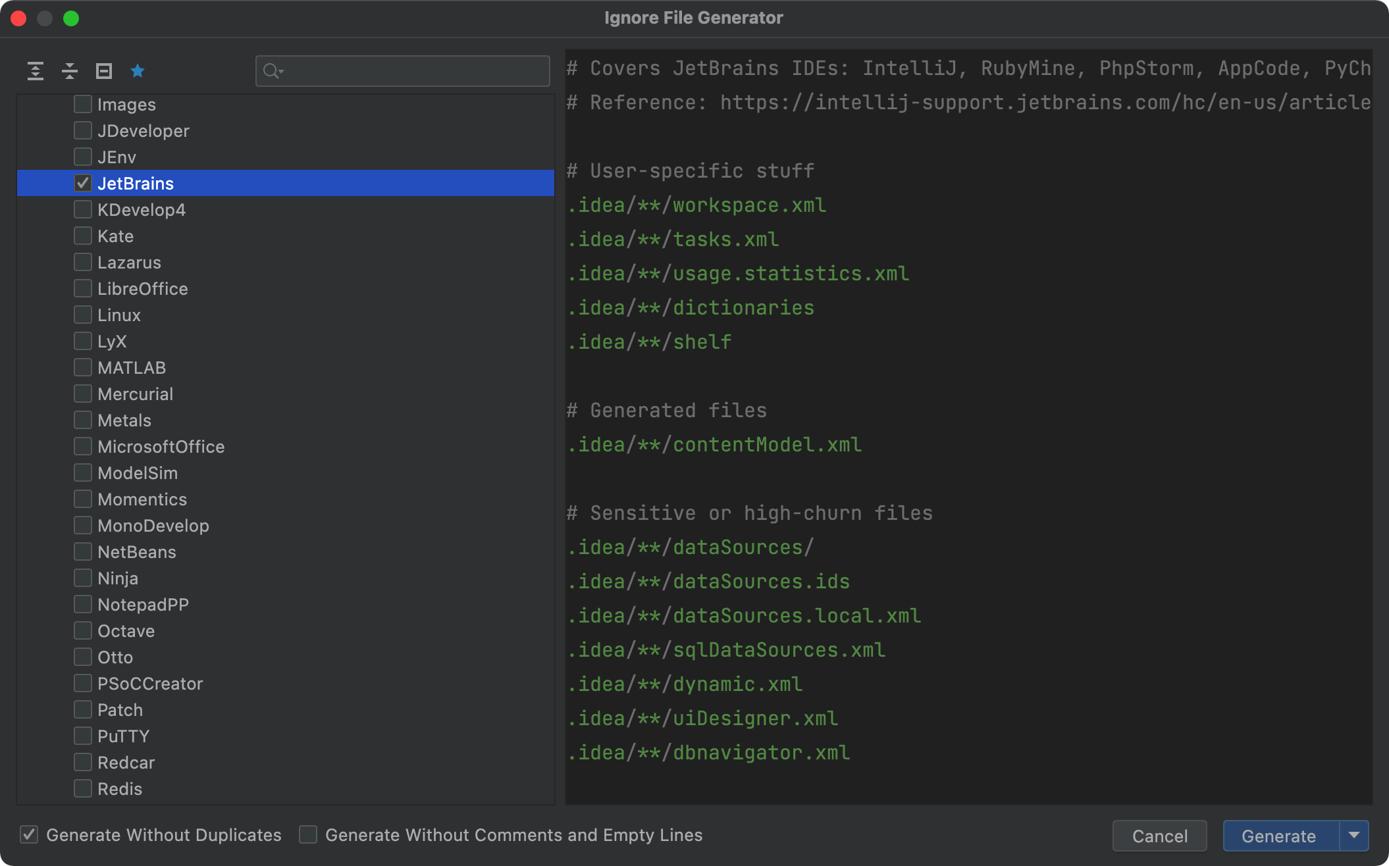Enable the Linux template checkbox
The height and width of the screenshot is (866, 1389).
[x=83, y=315]
